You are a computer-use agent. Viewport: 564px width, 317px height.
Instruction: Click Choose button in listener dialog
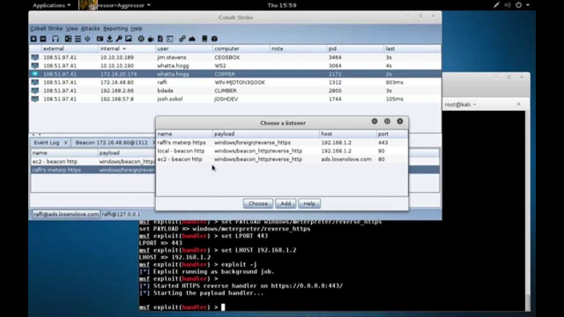pos(258,203)
